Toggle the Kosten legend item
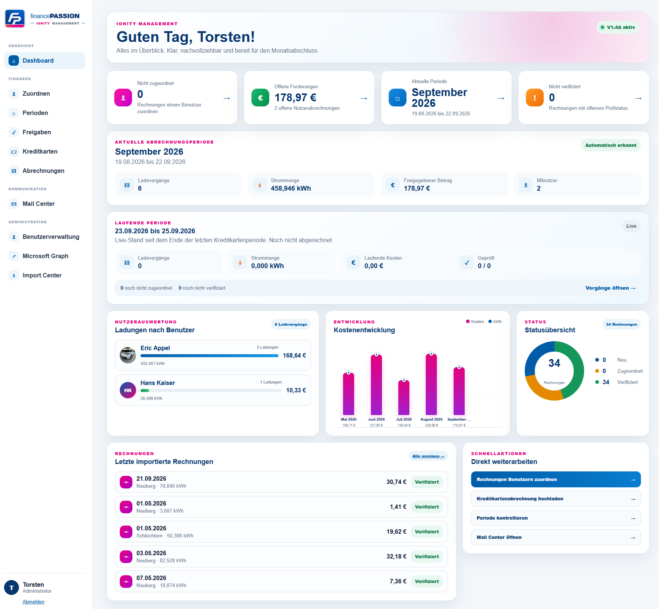The height and width of the screenshot is (609, 659). click(x=475, y=322)
